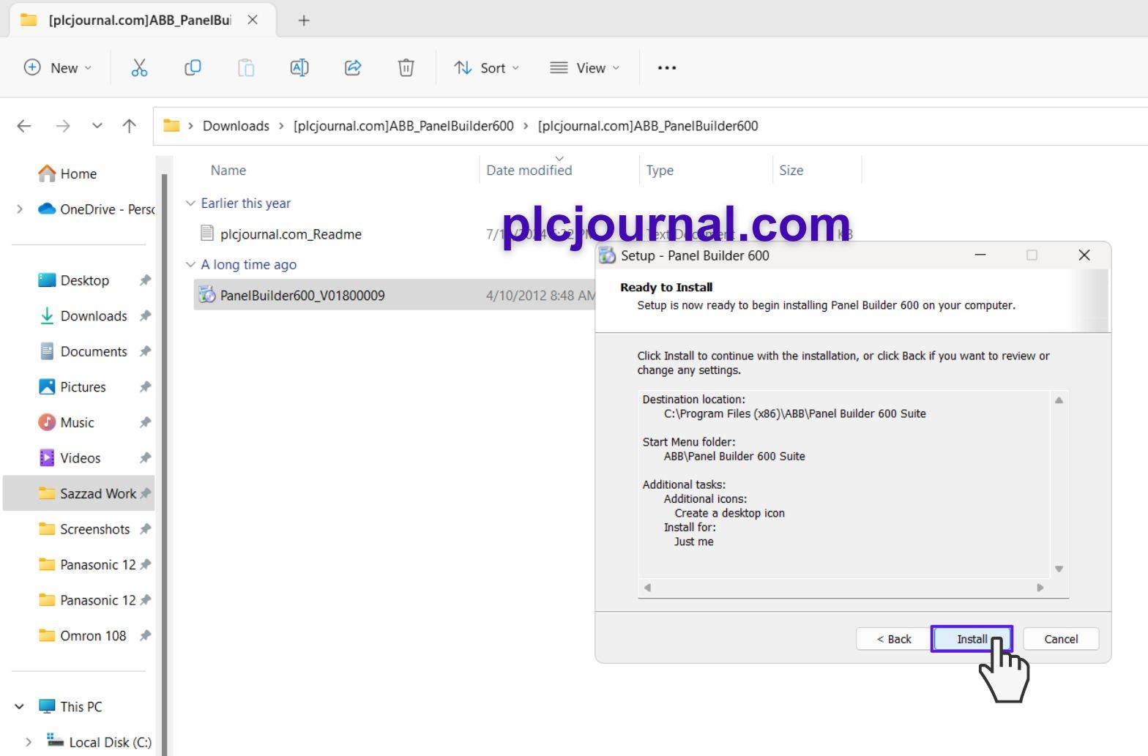Click the Paste clipboard icon
1148x756 pixels.
pos(246,68)
